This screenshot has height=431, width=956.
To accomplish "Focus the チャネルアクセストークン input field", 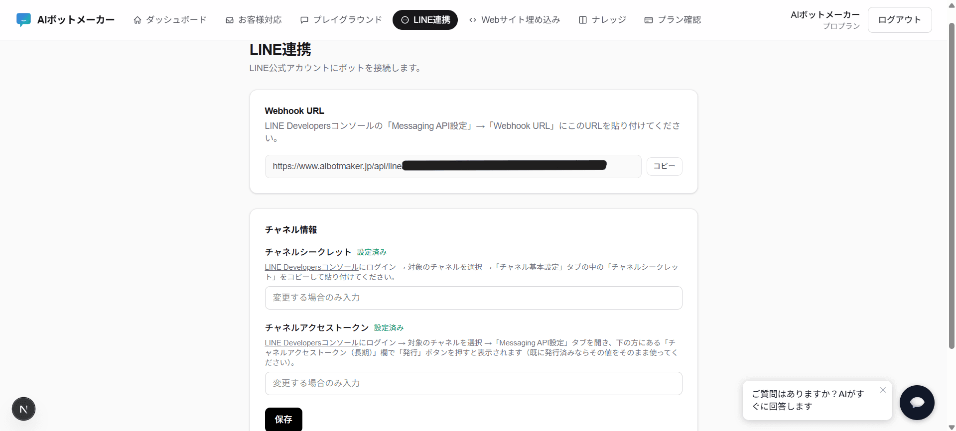I will 473,383.
